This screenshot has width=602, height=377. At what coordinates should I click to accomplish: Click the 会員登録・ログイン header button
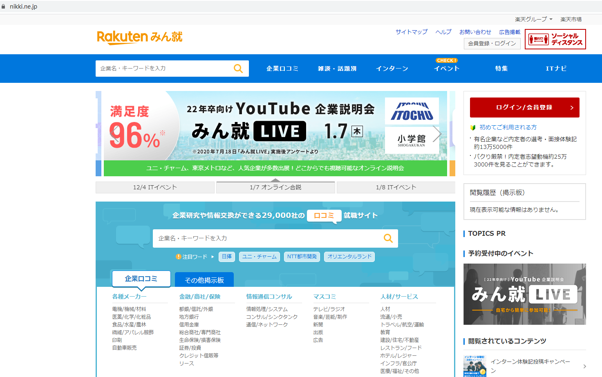coord(492,43)
